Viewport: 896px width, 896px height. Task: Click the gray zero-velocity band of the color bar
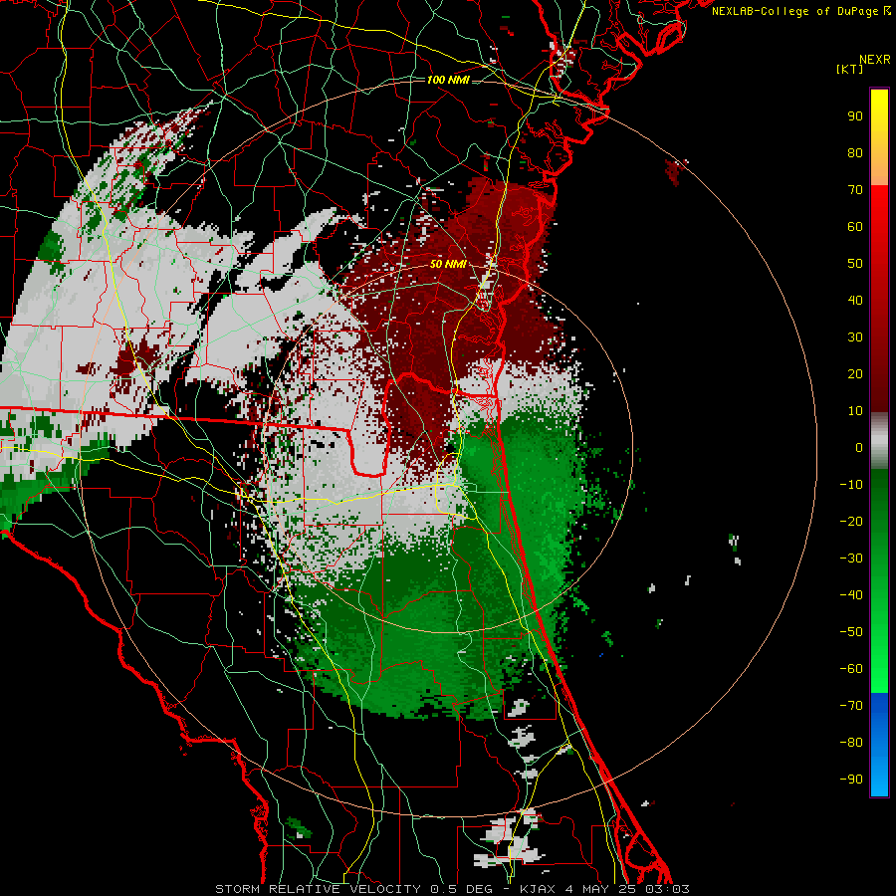[879, 441]
